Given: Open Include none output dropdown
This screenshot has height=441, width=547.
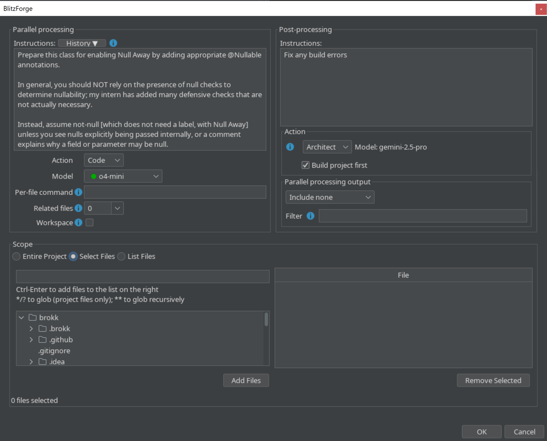Looking at the screenshot, I should [x=330, y=197].
